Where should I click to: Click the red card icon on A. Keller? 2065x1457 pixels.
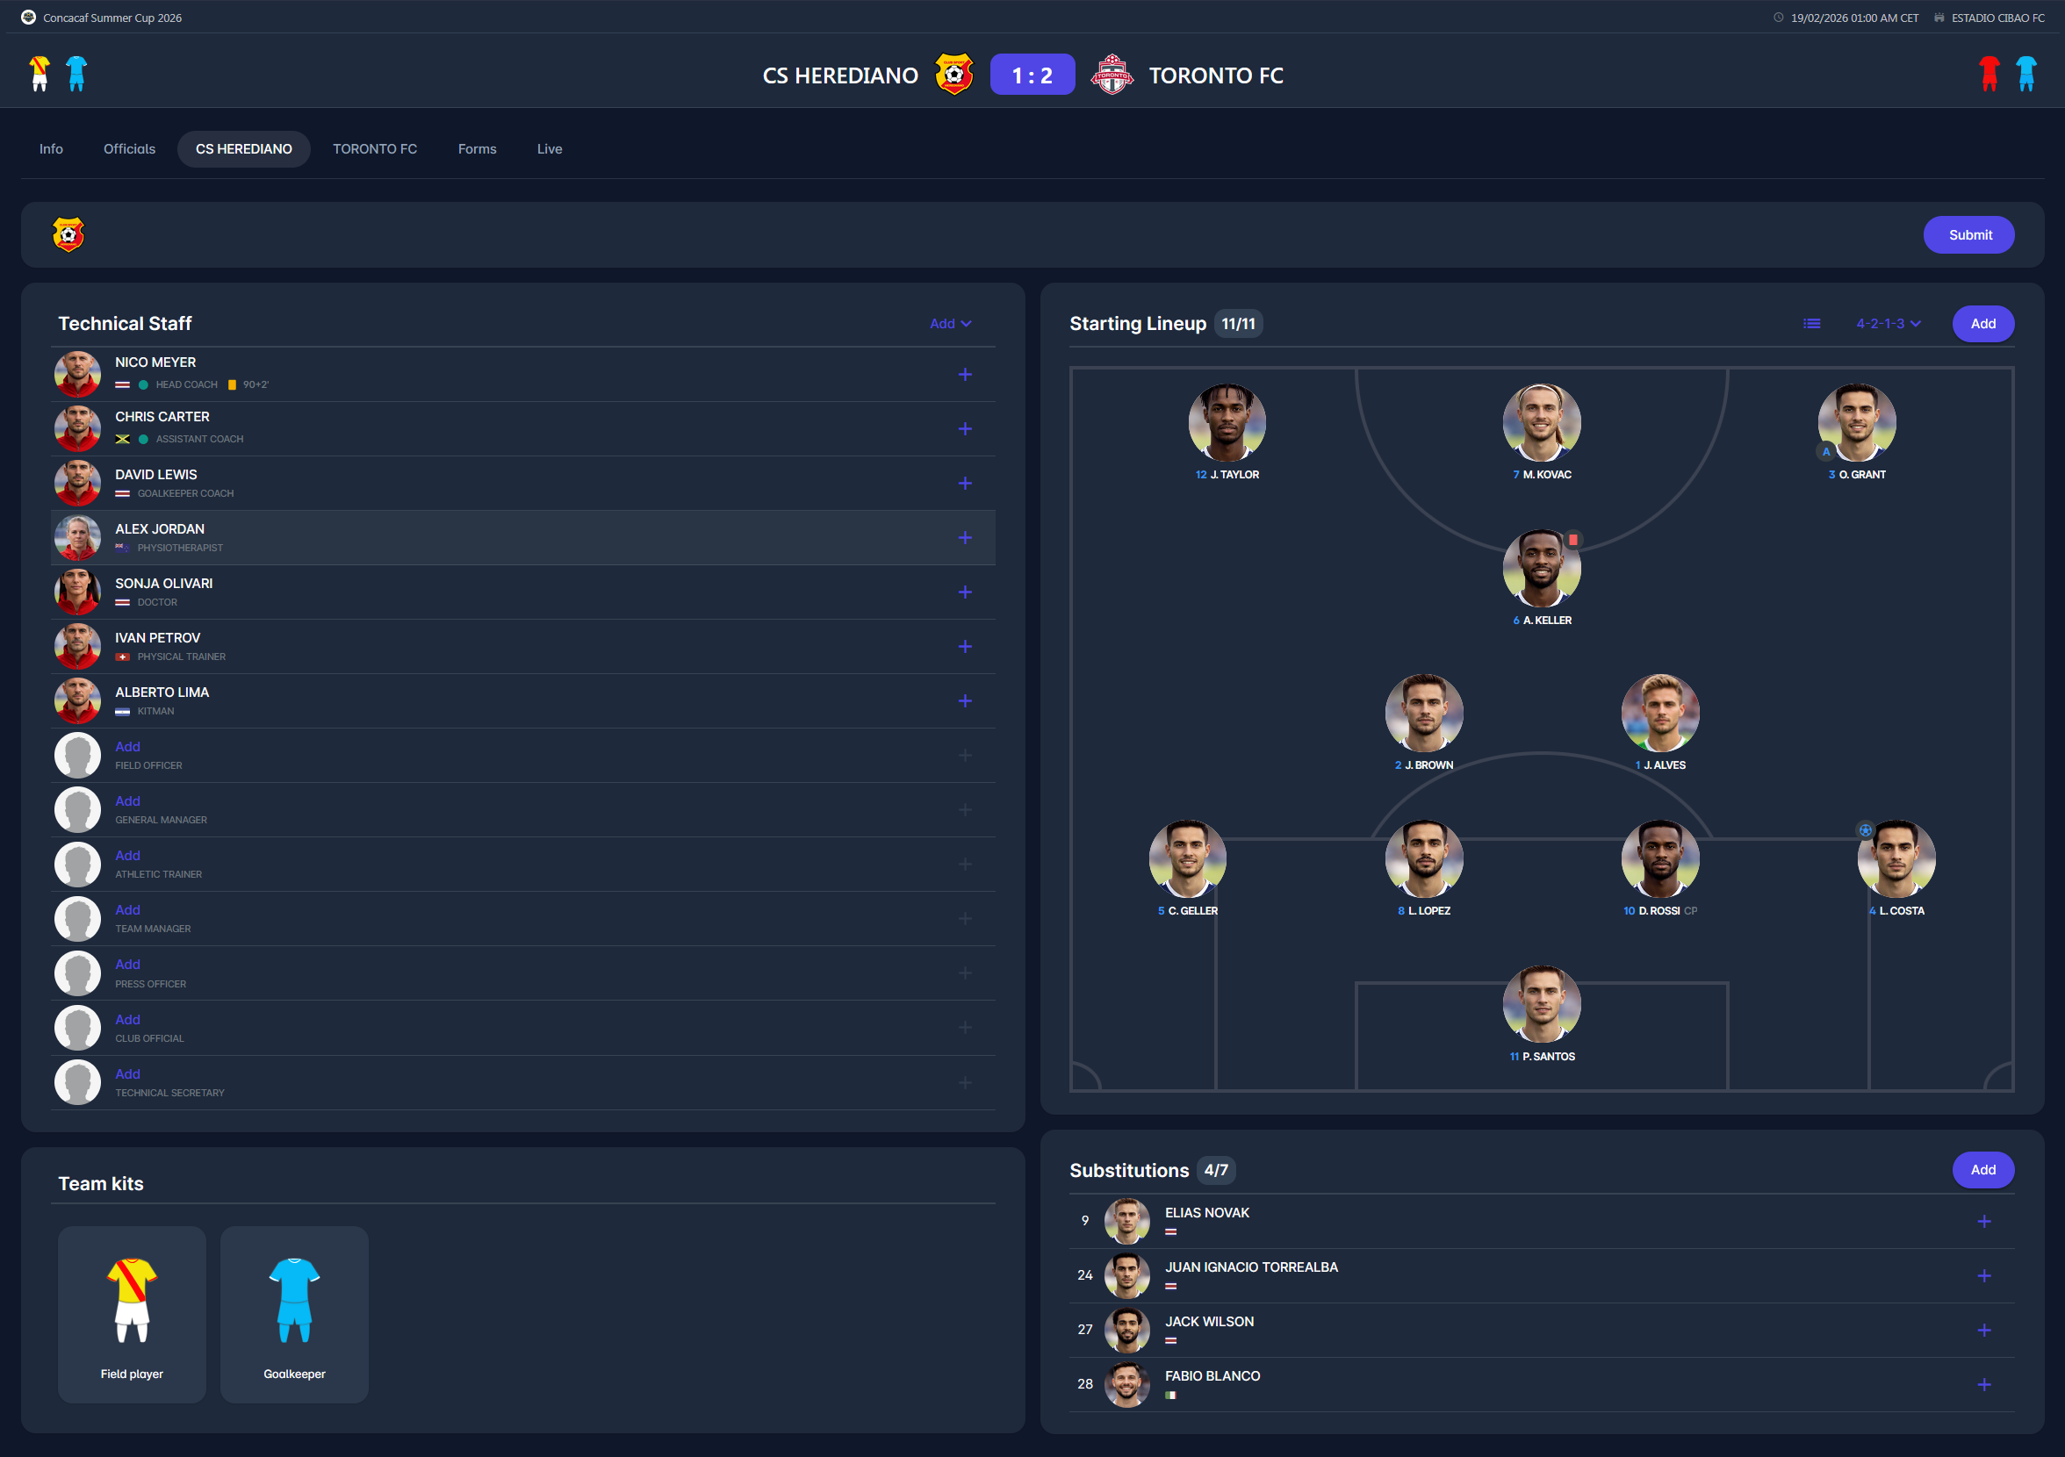click(1572, 540)
